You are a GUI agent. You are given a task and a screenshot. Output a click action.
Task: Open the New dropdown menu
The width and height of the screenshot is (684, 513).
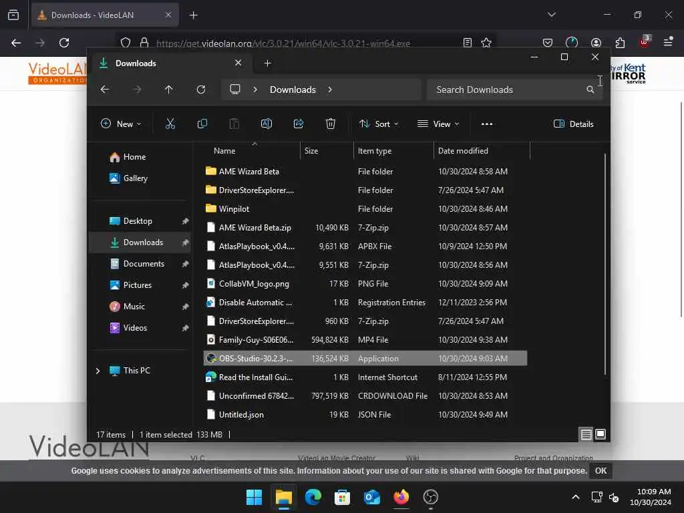coord(121,124)
